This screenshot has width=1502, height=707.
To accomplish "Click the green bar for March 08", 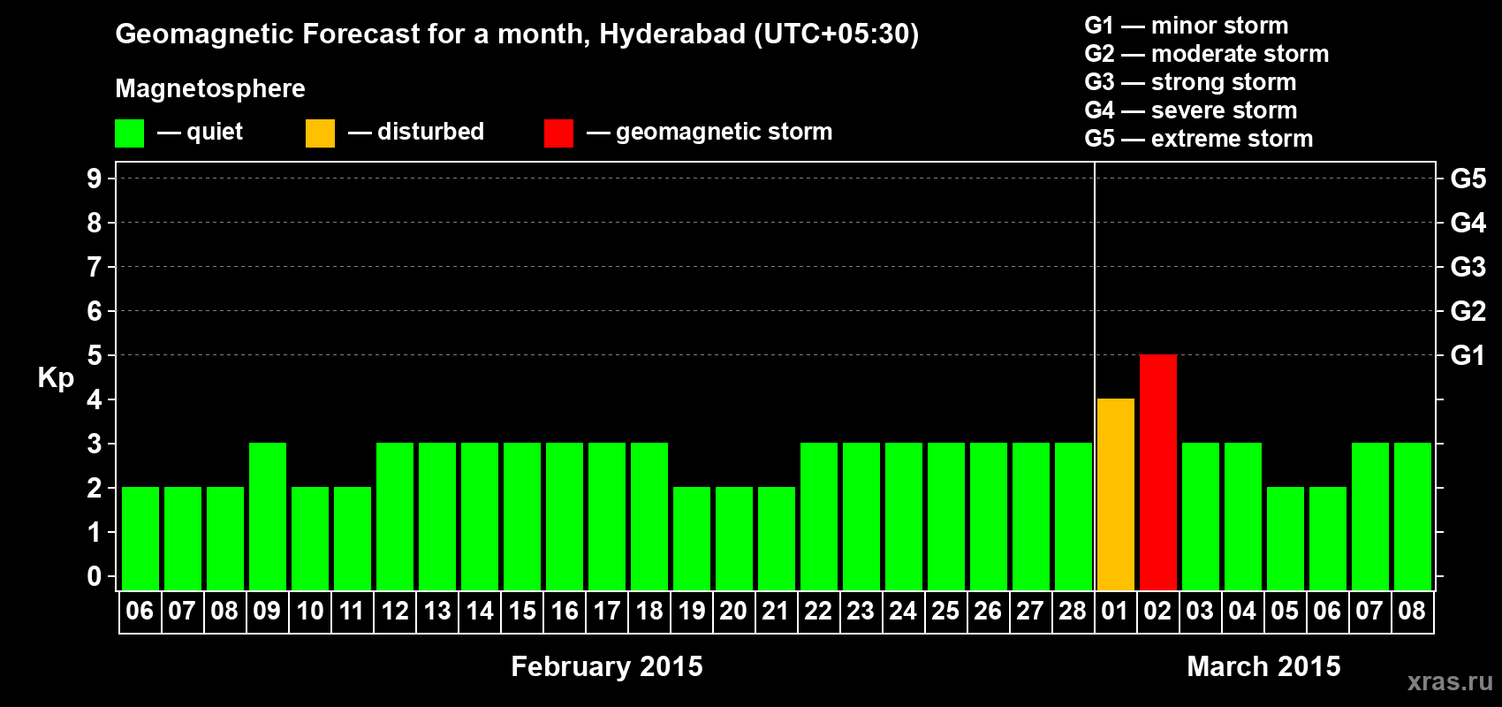I will point(1412,517).
